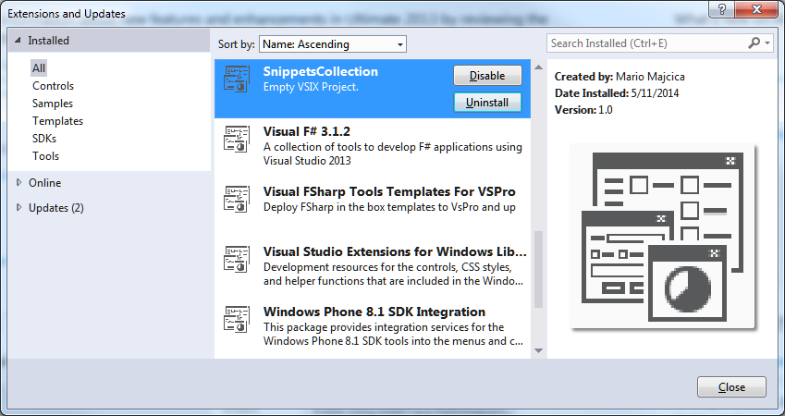Open the search options dropdown arrow
The height and width of the screenshot is (416, 785).
(x=767, y=43)
